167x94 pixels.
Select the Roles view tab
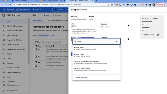pyautogui.click(x=53, y=36)
